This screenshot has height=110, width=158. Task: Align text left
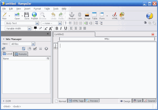click(71, 28)
